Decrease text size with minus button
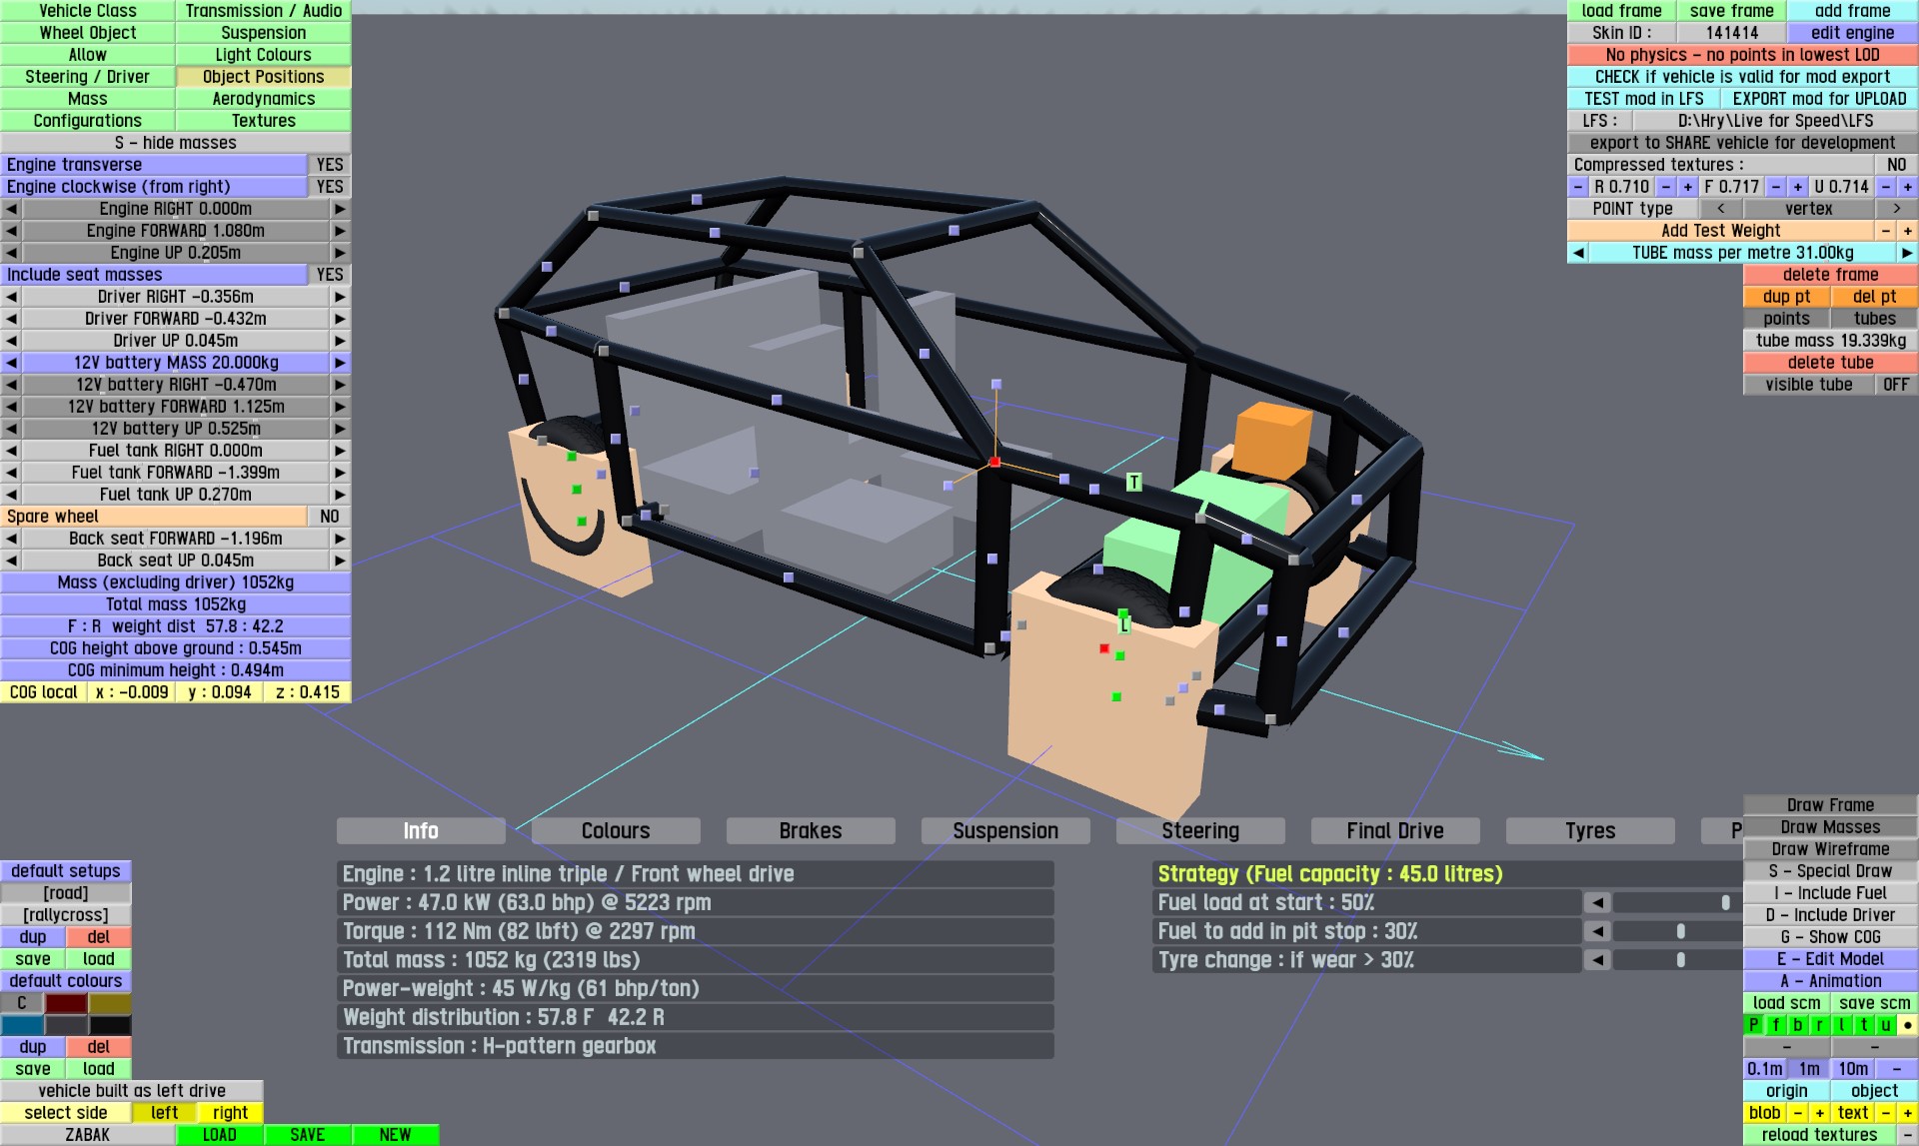 tap(1885, 1113)
